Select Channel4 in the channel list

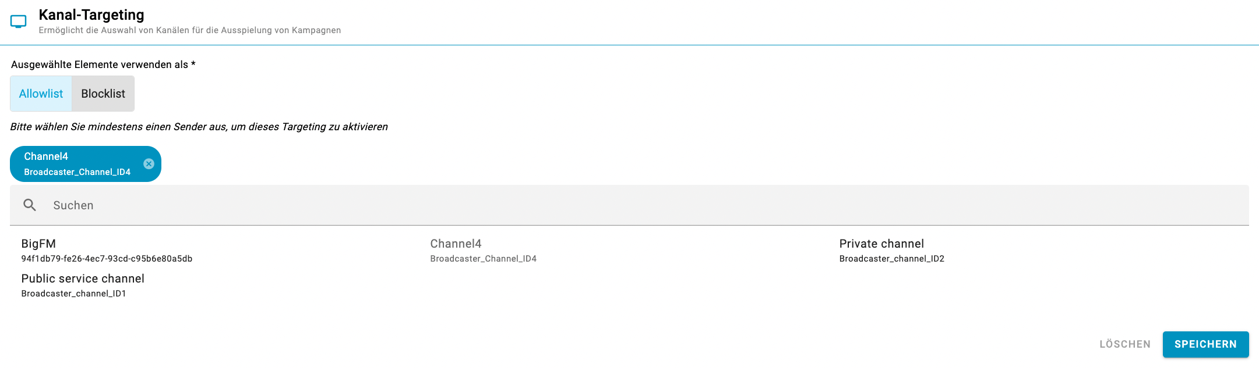pos(456,244)
